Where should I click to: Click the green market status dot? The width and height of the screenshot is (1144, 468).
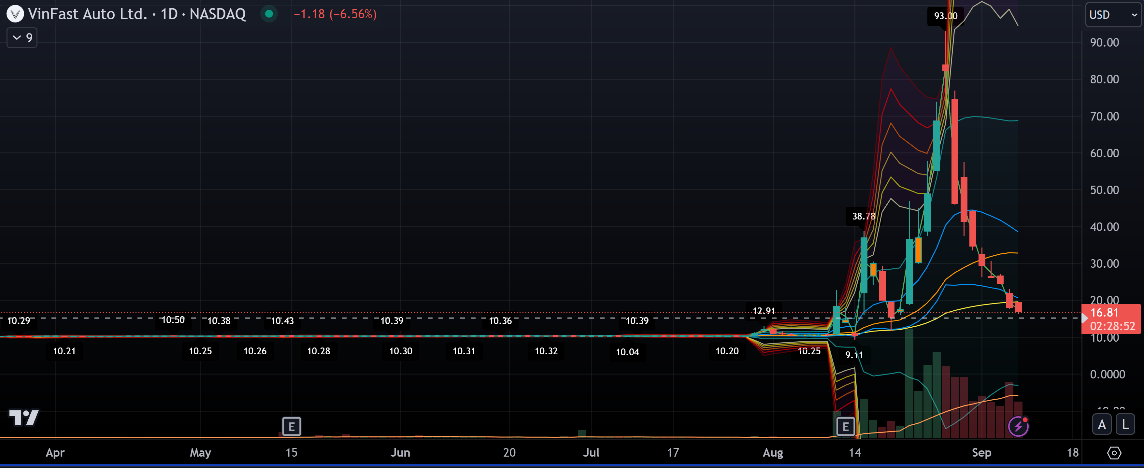[269, 14]
